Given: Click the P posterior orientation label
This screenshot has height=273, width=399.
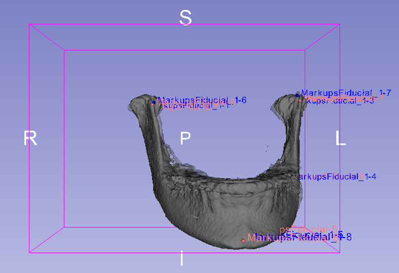Looking at the screenshot, I should (x=186, y=139).
